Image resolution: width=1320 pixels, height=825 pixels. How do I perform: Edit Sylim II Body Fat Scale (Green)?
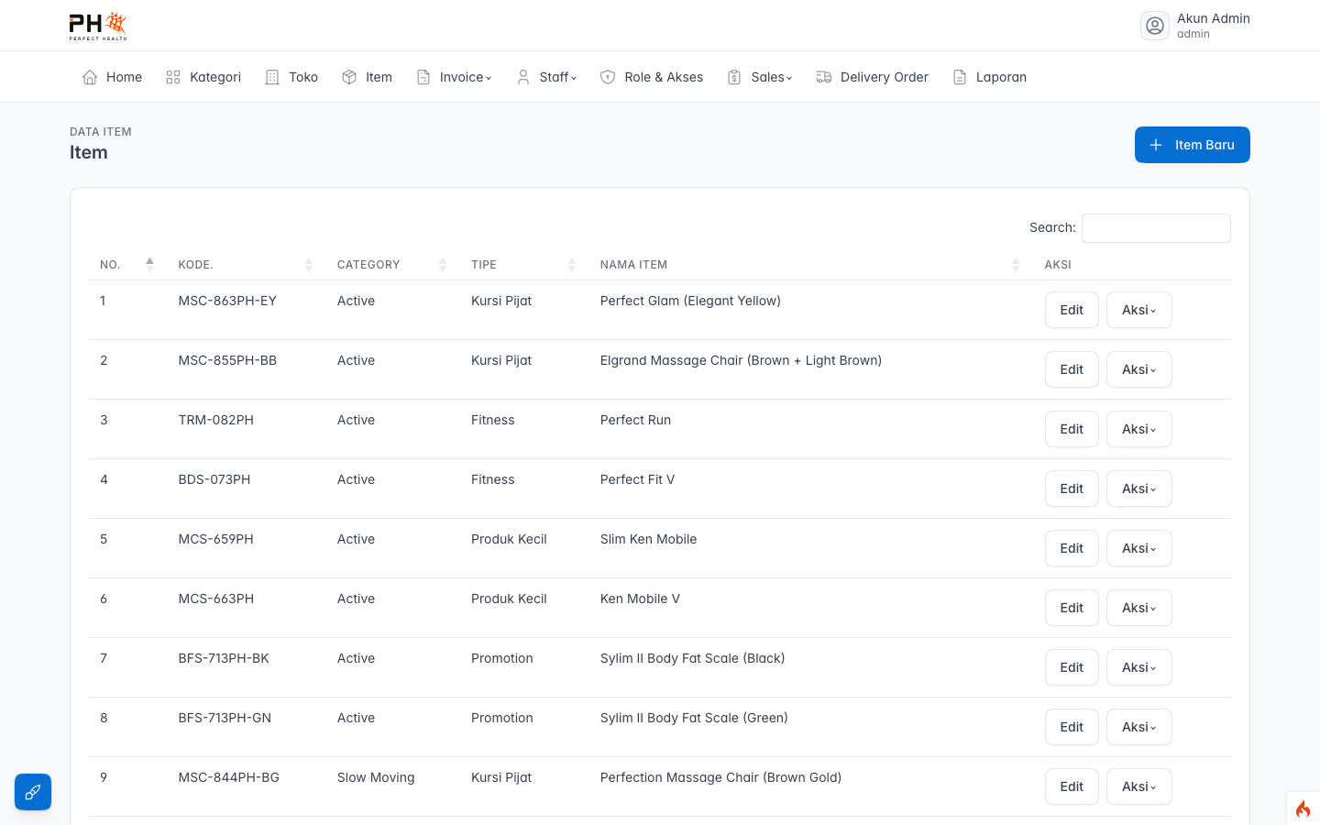click(x=1072, y=727)
